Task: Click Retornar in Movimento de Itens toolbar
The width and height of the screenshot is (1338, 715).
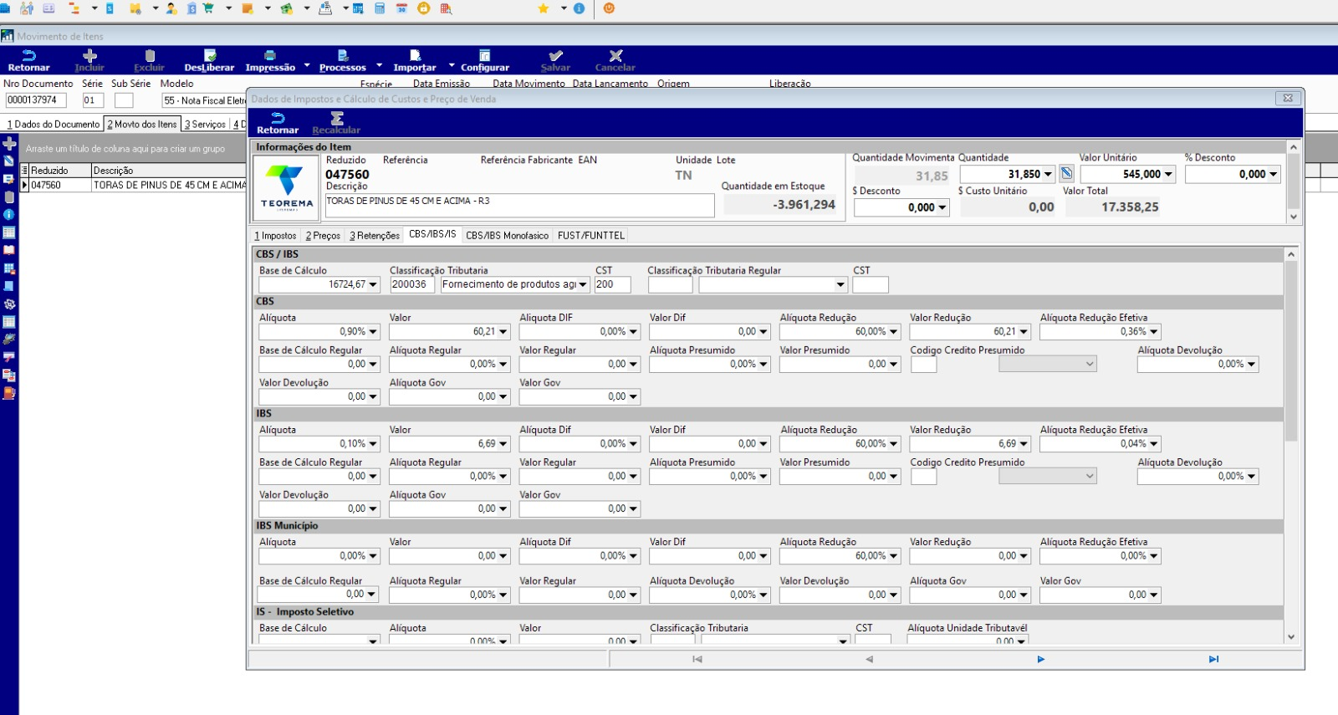Action: [28, 60]
